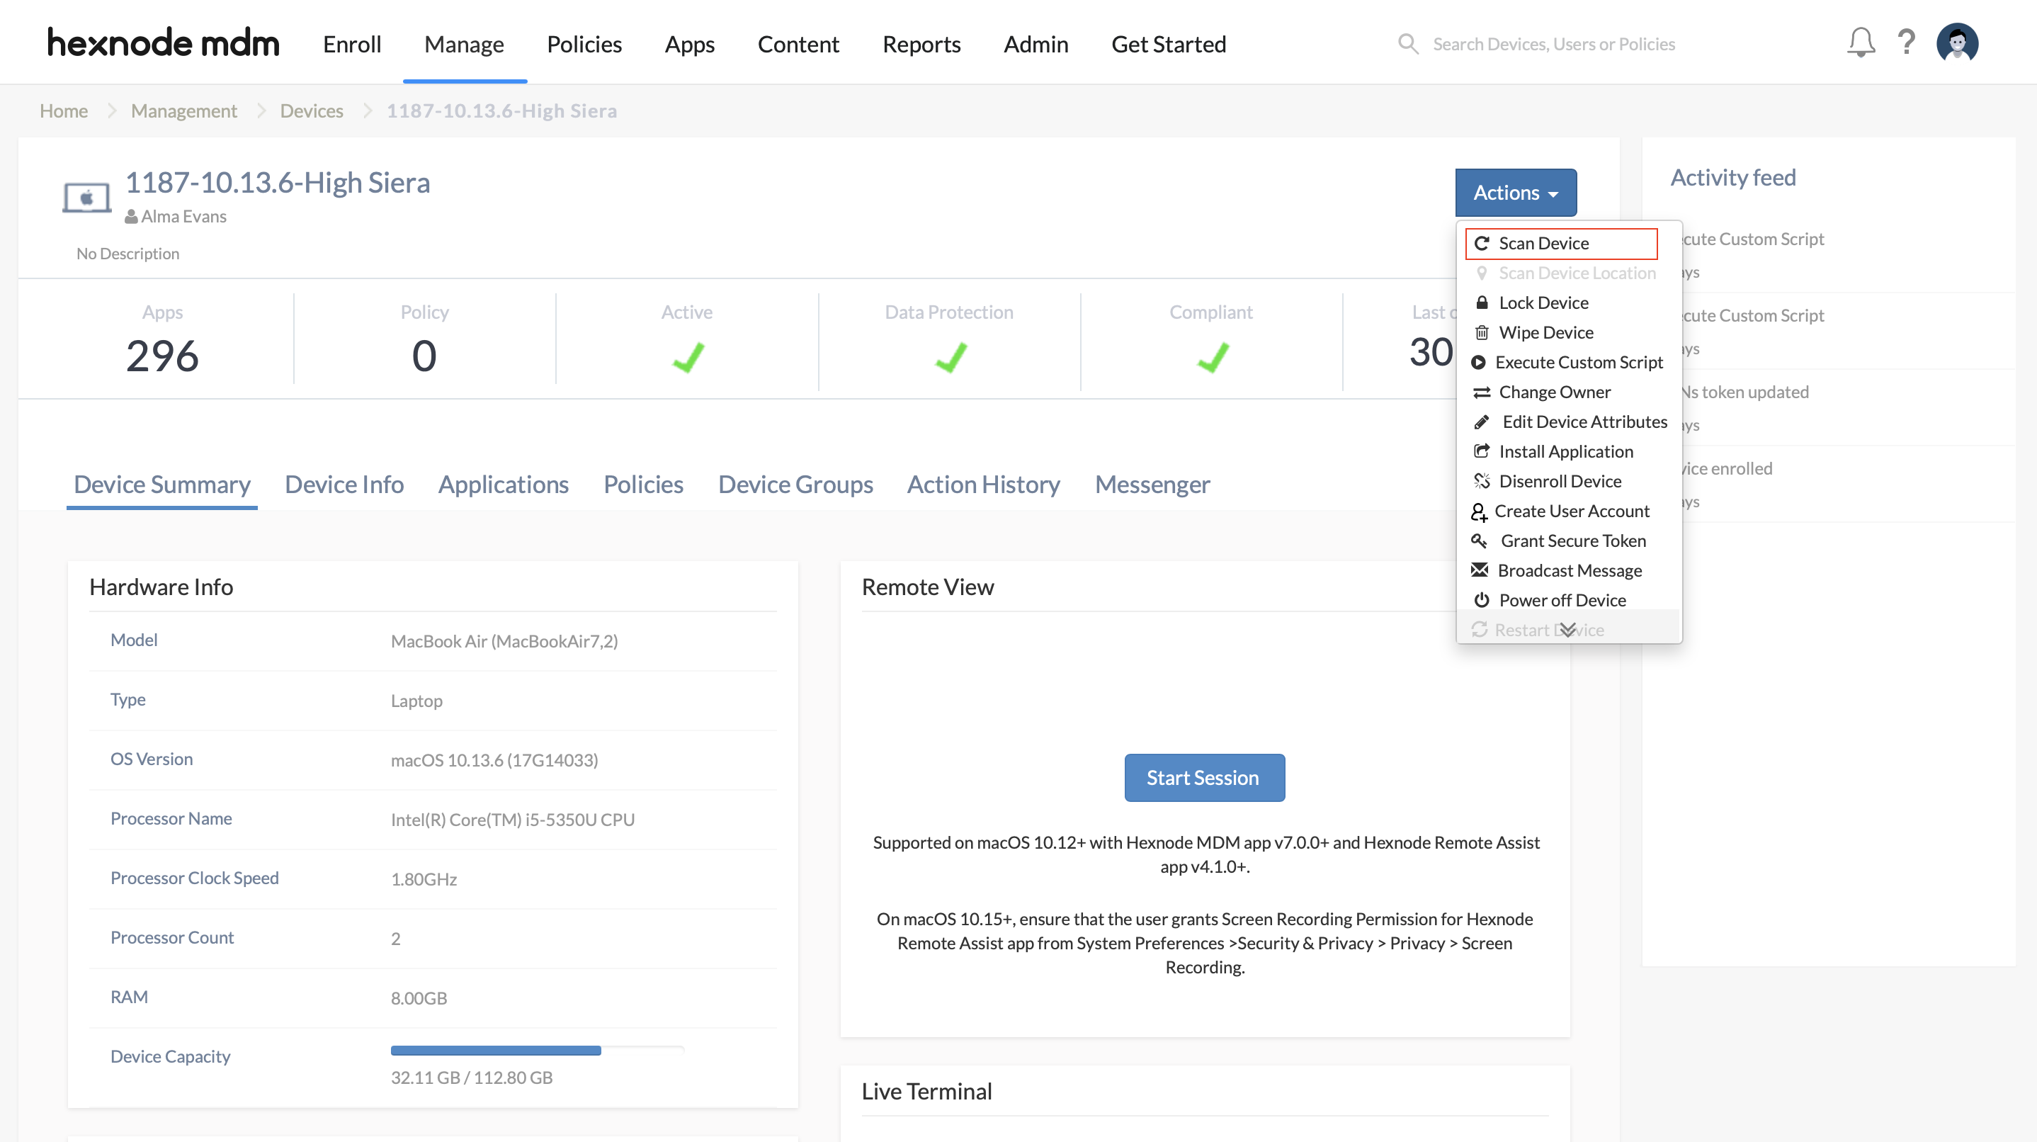Choose Broadcast Message from the menu

pyautogui.click(x=1570, y=571)
